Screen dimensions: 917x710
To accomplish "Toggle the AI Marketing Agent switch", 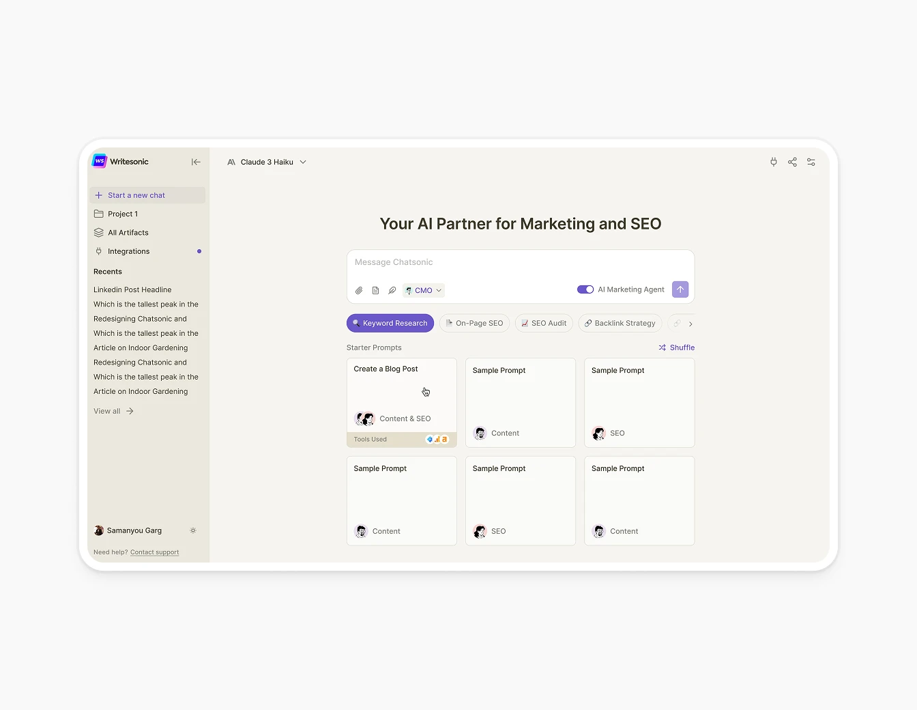I will pyautogui.click(x=585, y=289).
